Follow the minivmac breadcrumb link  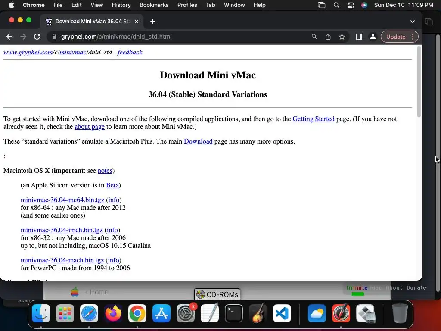click(x=73, y=52)
